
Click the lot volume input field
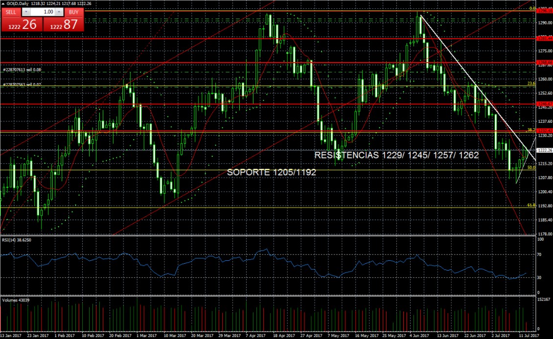(x=42, y=11)
